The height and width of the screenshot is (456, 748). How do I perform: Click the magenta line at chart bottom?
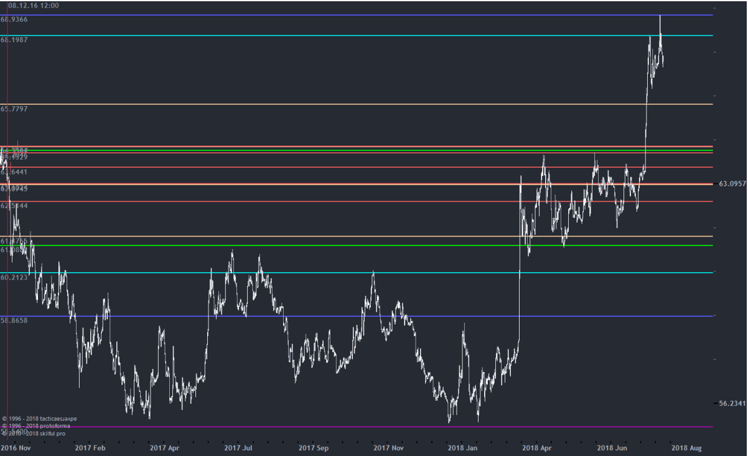point(373,427)
